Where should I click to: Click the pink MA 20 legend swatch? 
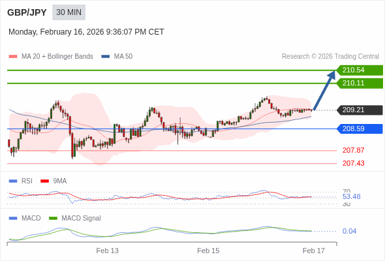pyautogui.click(x=13, y=57)
